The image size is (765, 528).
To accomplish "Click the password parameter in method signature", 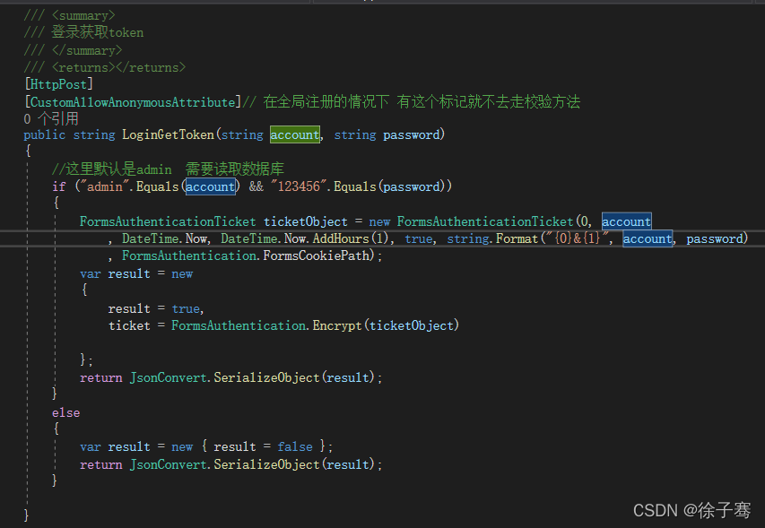I will (x=412, y=134).
